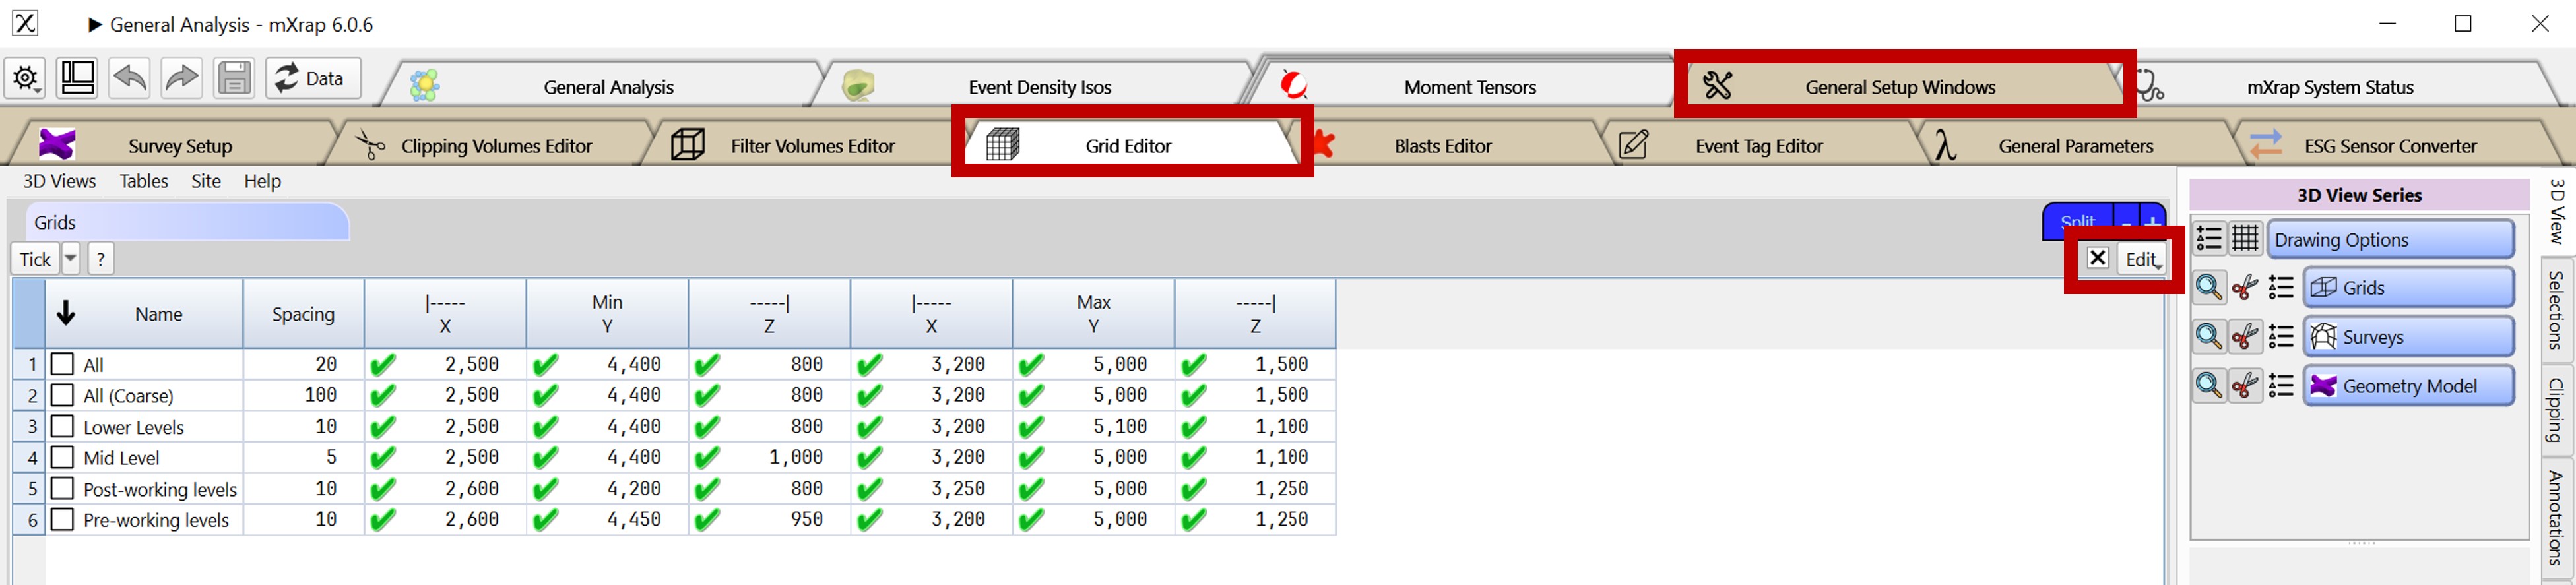Click the undo arrow icon
The height and width of the screenshot is (585, 2576).
[x=130, y=78]
